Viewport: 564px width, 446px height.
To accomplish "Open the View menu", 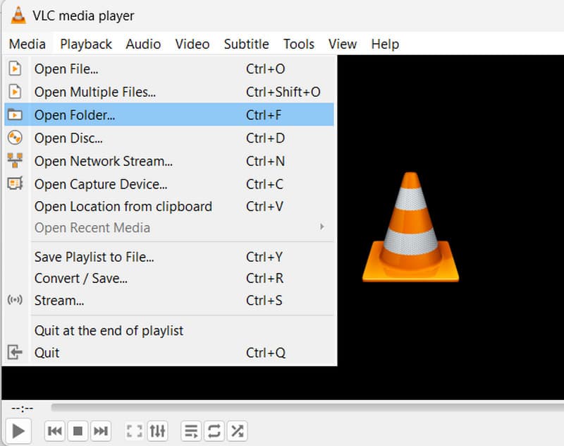I will point(343,44).
